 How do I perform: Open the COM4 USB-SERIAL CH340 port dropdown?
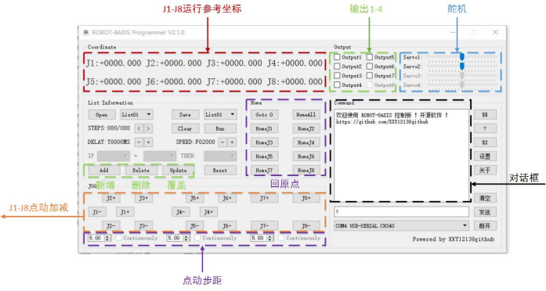point(401,226)
